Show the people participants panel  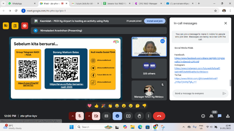(211, 116)
